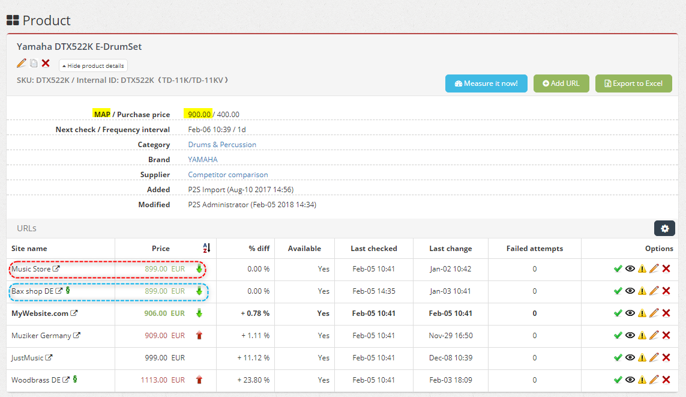686x397 pixels.
Task: Click the 1113.00 EUR price for Woodbrass DE
Action: (163, 380)
